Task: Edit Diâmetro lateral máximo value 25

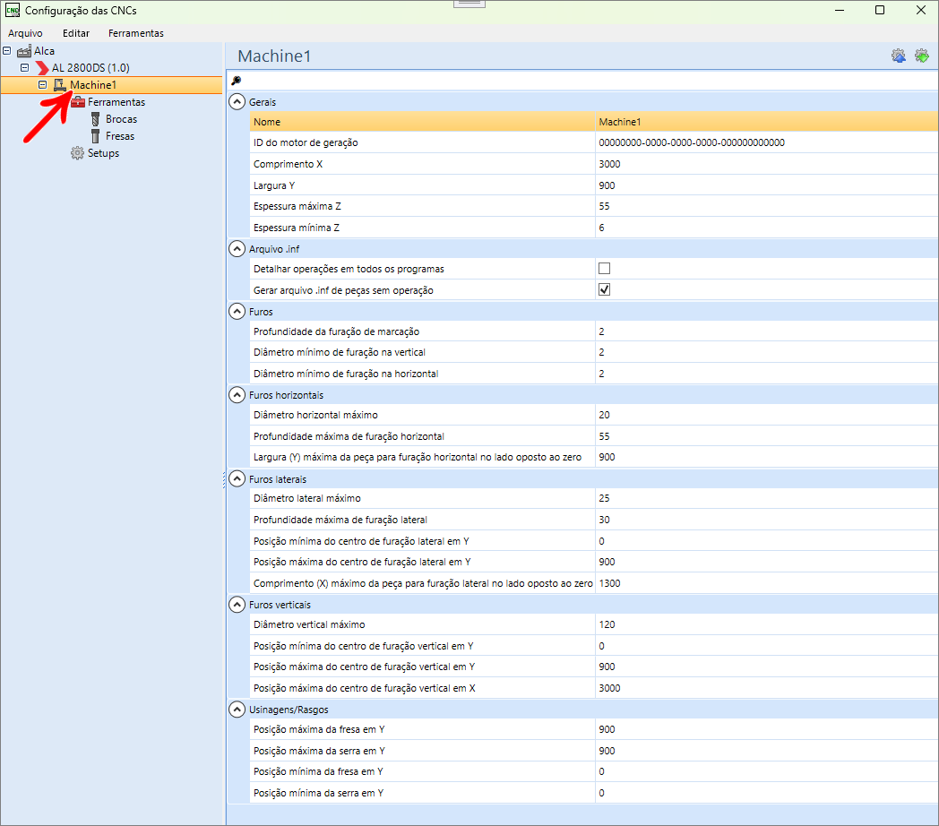Action: (x=767, y=498)
